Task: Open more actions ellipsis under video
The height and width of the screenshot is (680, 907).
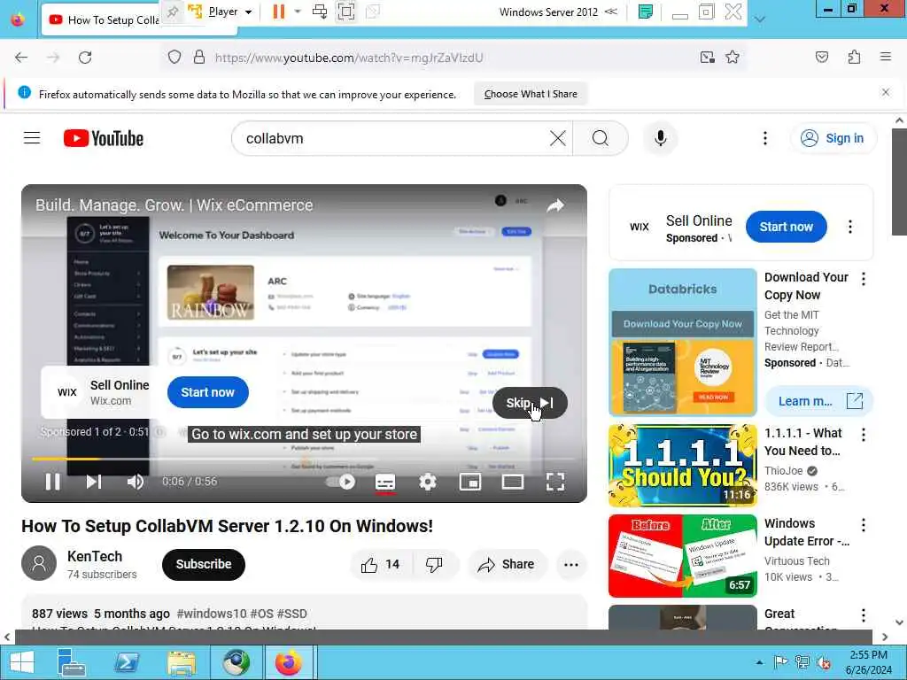Action: (x=571, y=565)
